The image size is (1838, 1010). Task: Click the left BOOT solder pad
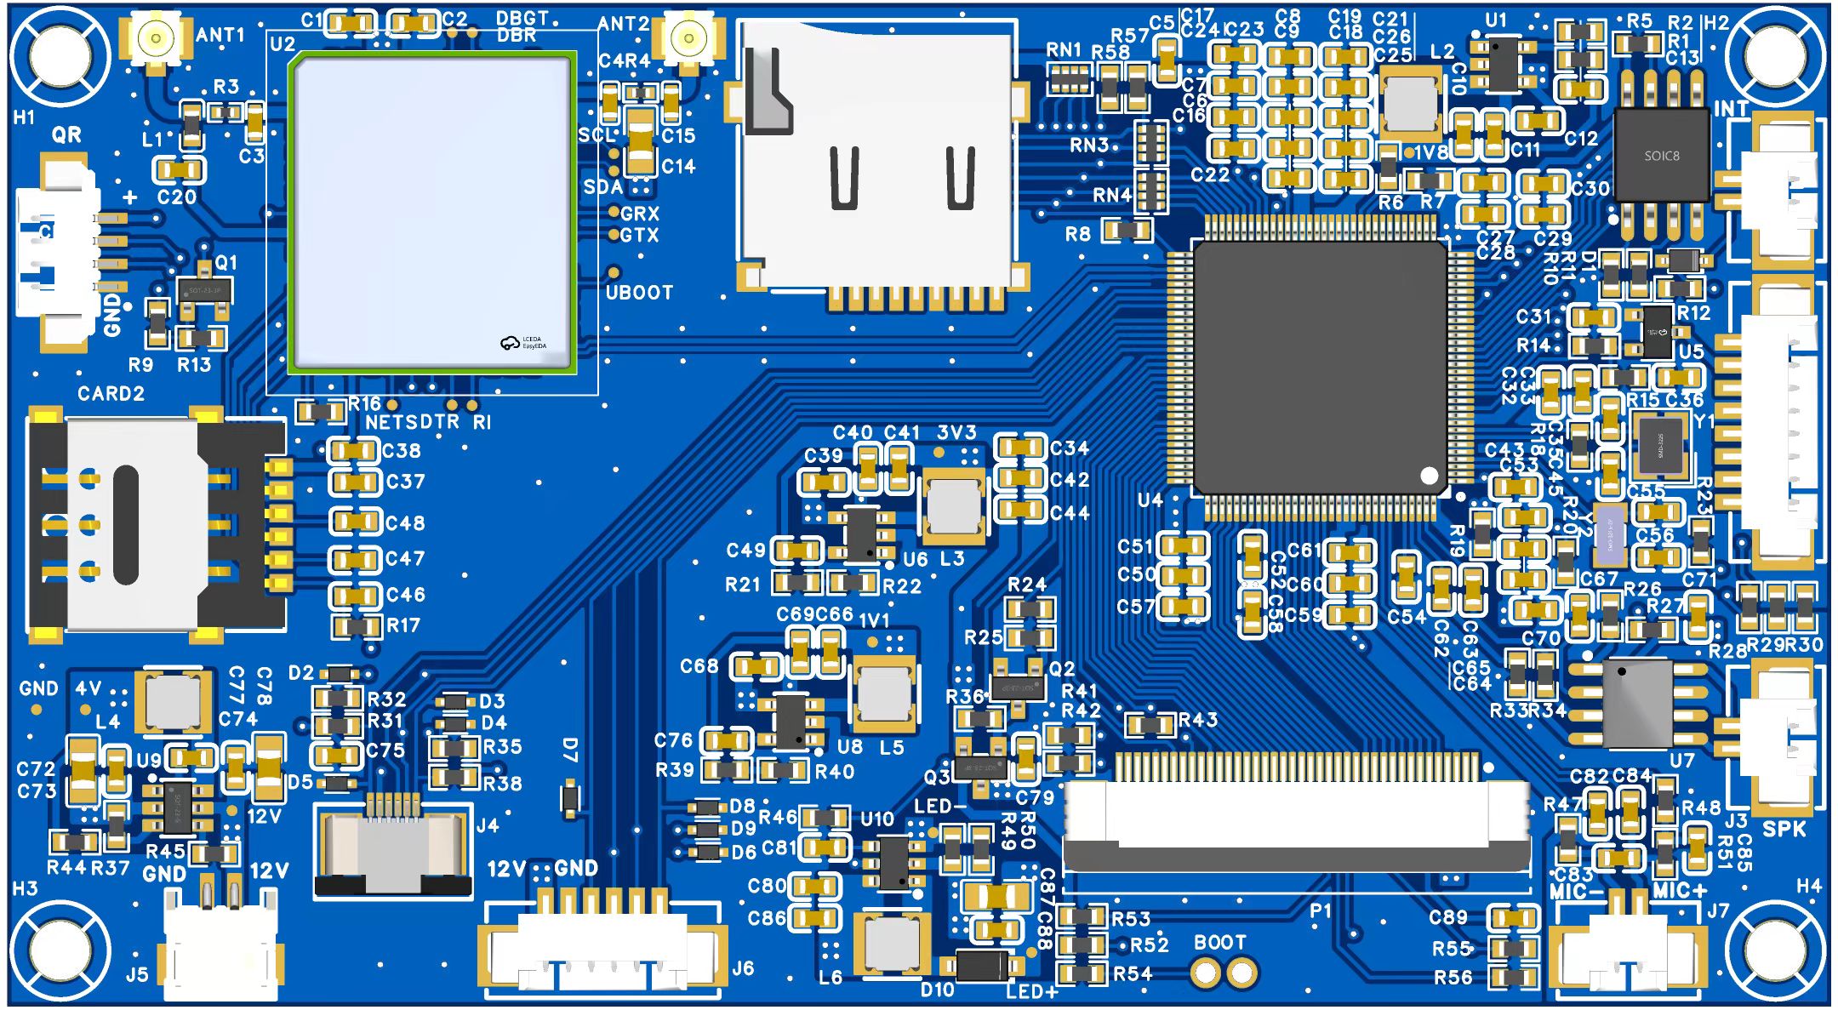click(x=1205, y=972)
